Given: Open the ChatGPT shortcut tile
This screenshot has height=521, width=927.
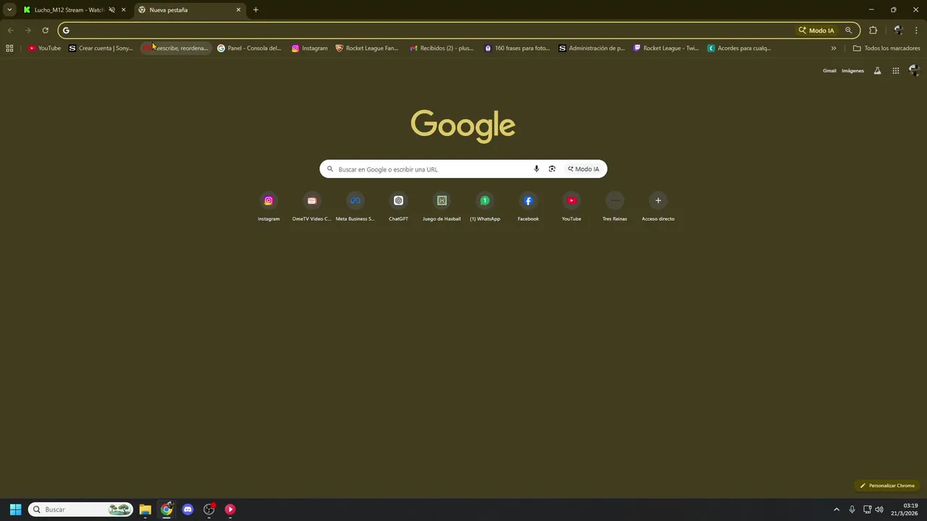Looking at the screenshot, I should point(398,206).
